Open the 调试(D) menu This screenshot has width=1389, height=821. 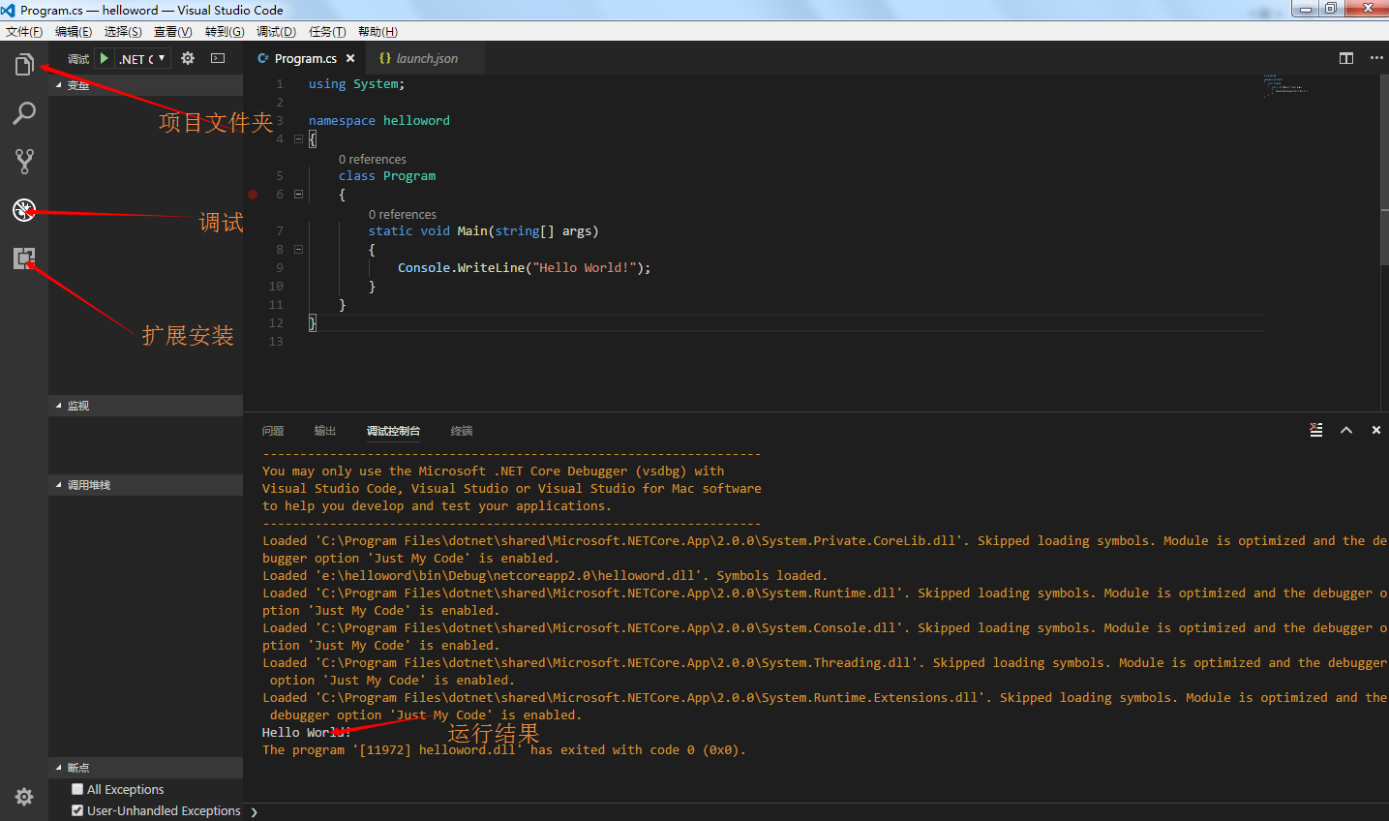(x=276, y=32)
